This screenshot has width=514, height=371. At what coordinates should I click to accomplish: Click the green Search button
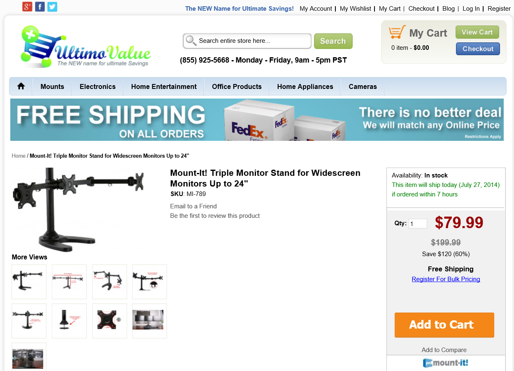[x=333, y=41]
